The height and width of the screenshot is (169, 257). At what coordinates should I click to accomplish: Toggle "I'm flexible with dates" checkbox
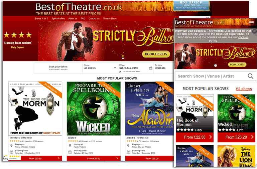coord(120,71)
